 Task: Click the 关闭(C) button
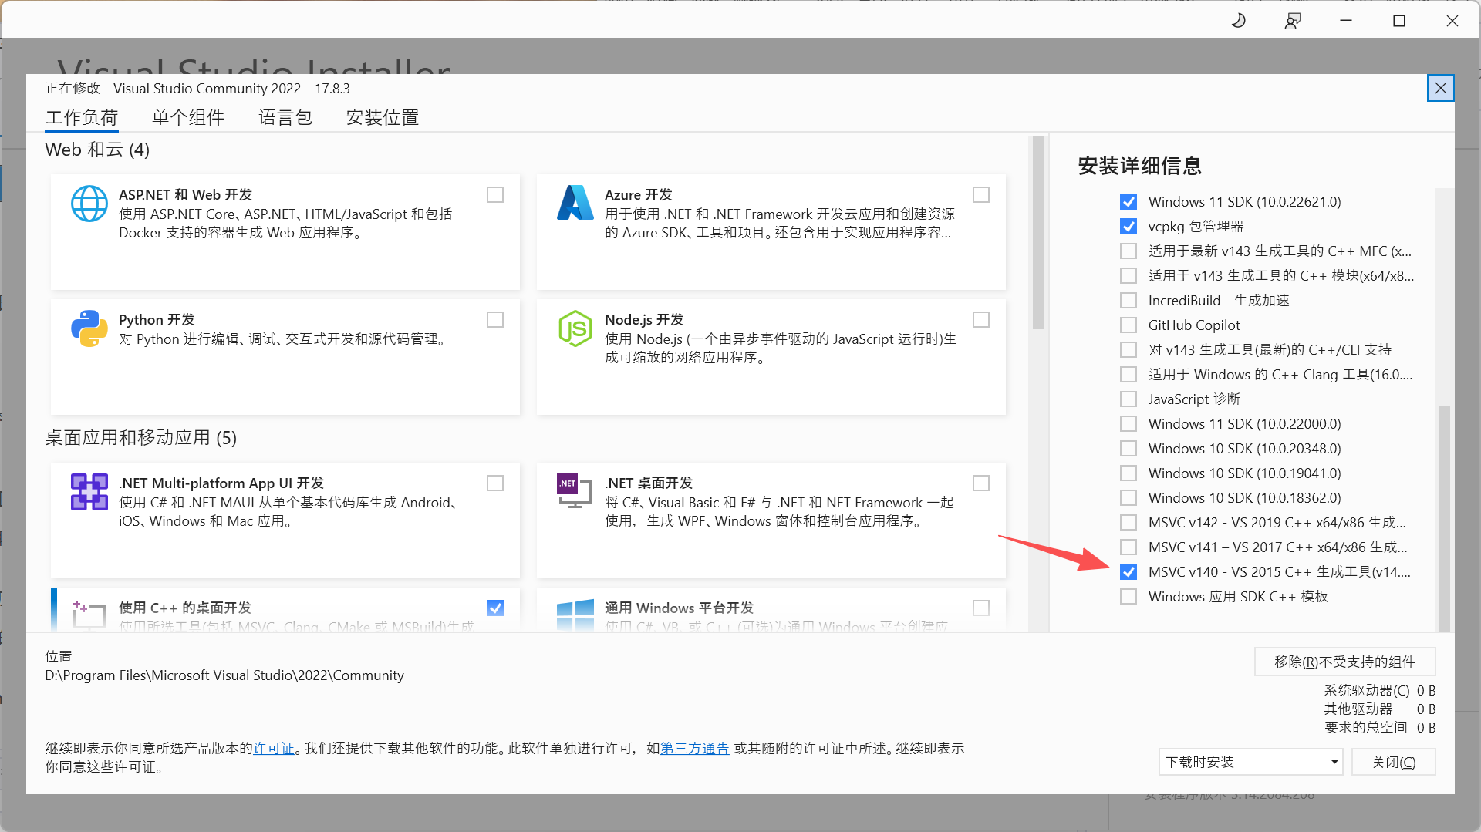click(1394, 762)
